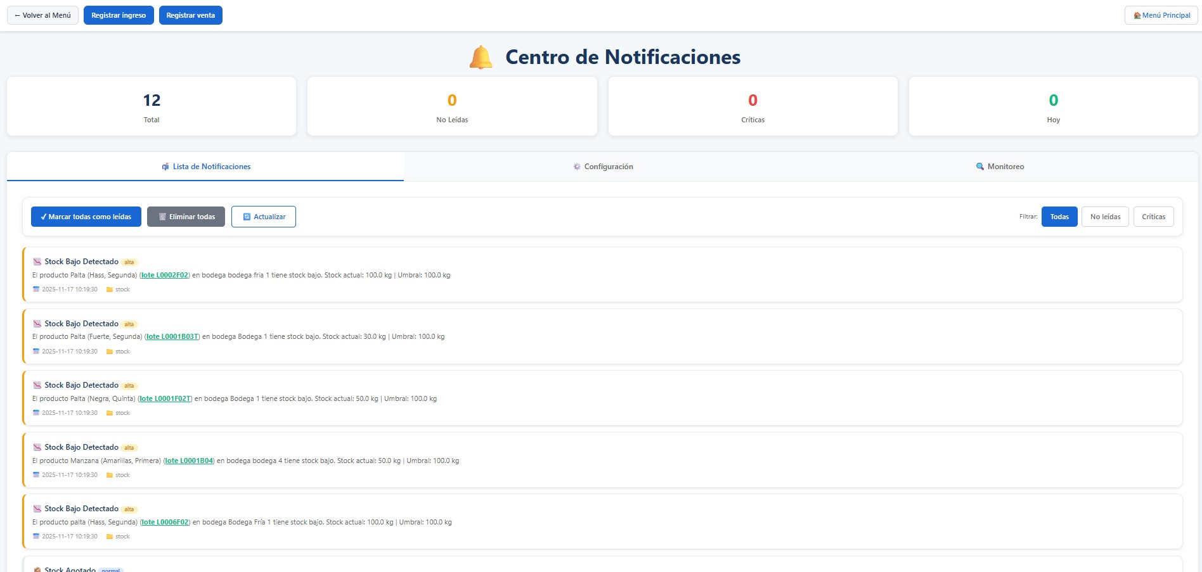
Task: Click the house icon in Menú Principal button
Action: coord(1137,15)
